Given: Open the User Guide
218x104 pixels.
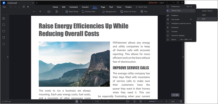Looking at the screenshot, I should (181, 19).
